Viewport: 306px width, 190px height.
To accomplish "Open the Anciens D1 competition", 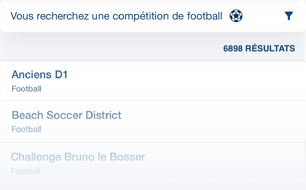I will [x=39, y=75].
